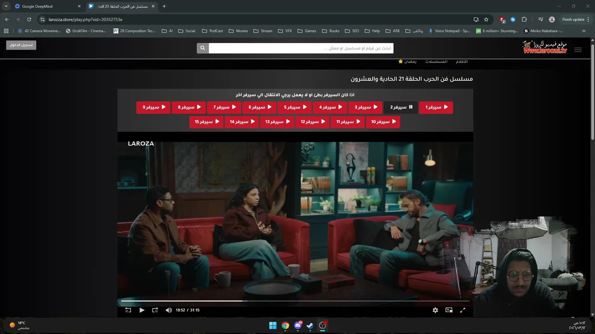Switch to server سيرفر 10
This screenshot has height=334, width=595.
[x=383, y=122]
